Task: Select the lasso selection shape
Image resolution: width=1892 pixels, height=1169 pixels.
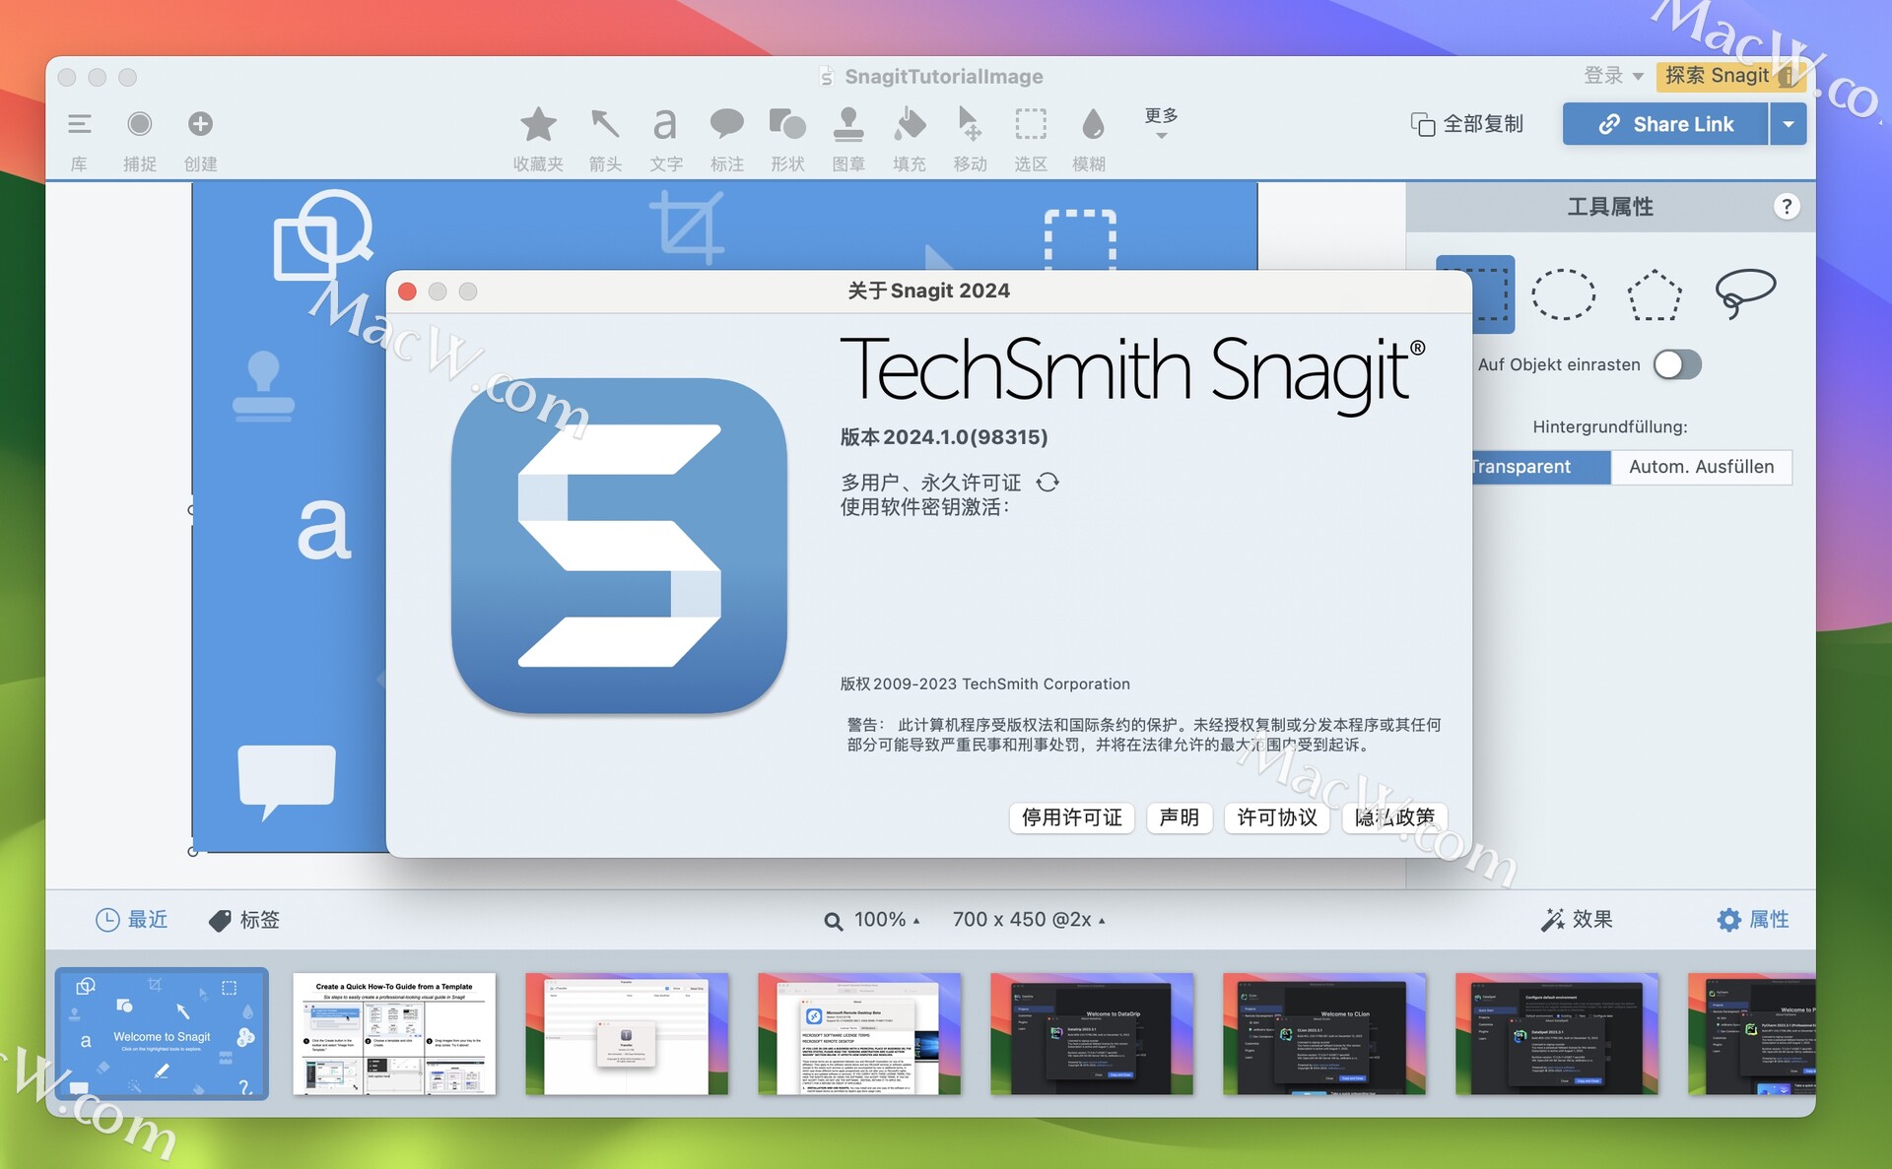Action: coord(1748,294)
